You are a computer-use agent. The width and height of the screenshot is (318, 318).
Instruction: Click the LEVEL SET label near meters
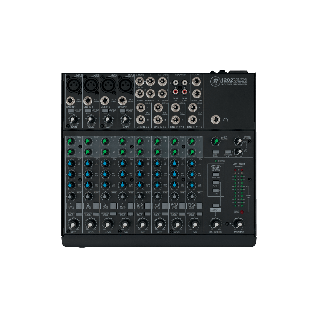click(249, 196)
